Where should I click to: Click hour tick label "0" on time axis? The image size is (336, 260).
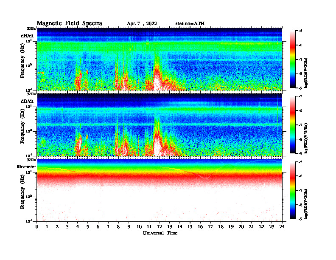point(37,227)
